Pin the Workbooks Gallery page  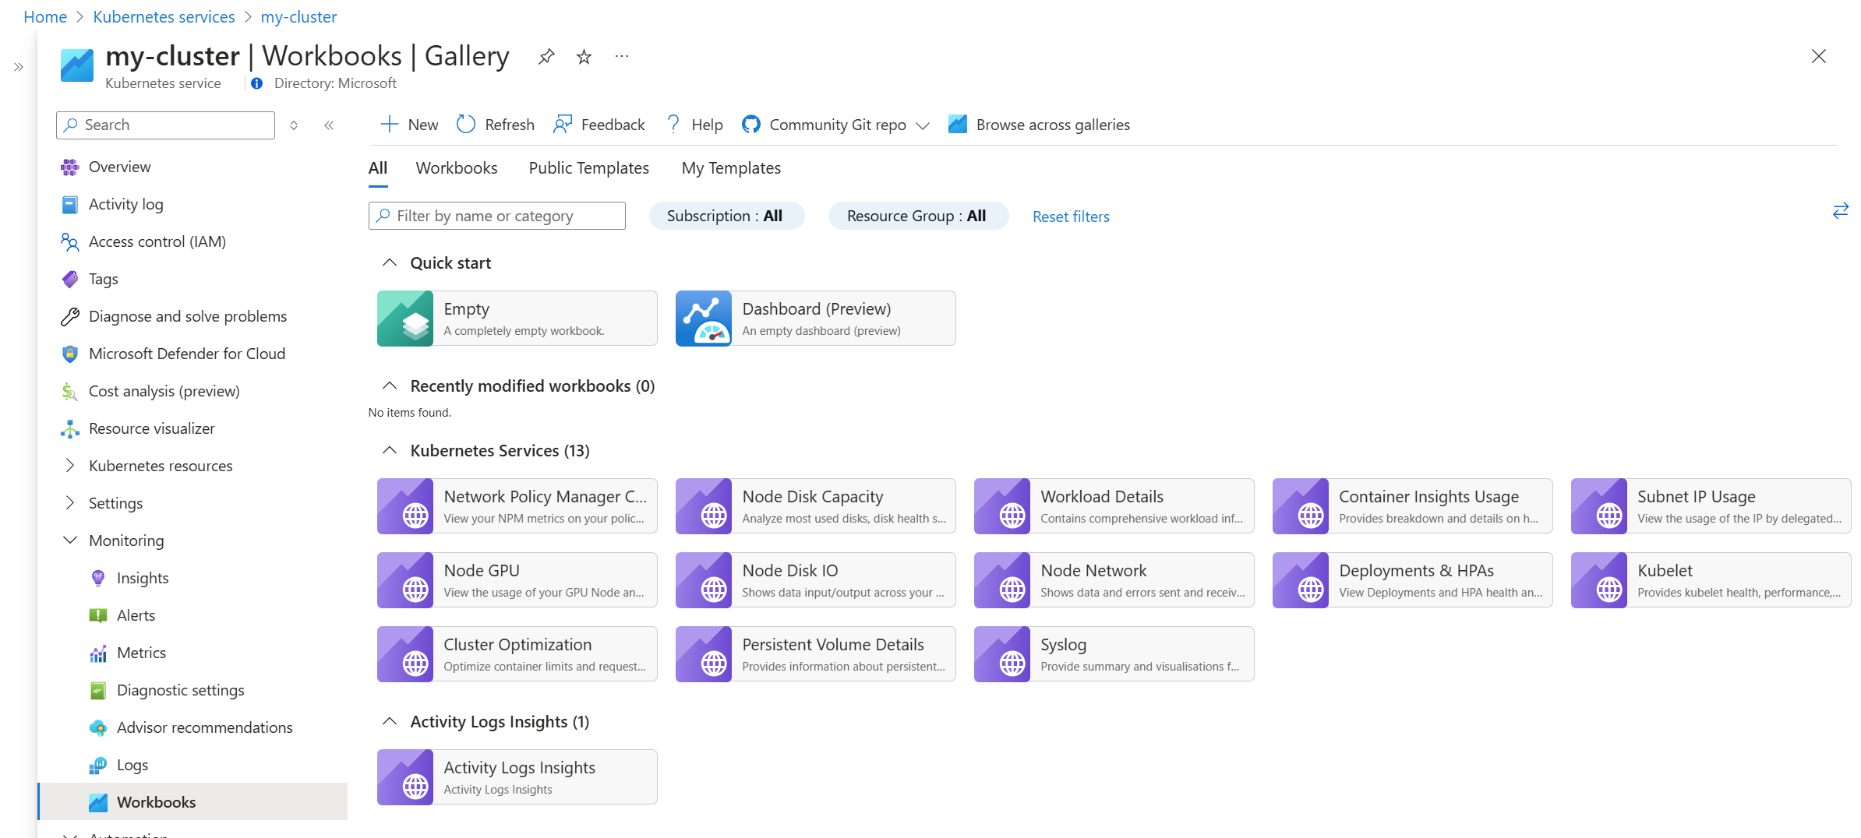(546, 56)
